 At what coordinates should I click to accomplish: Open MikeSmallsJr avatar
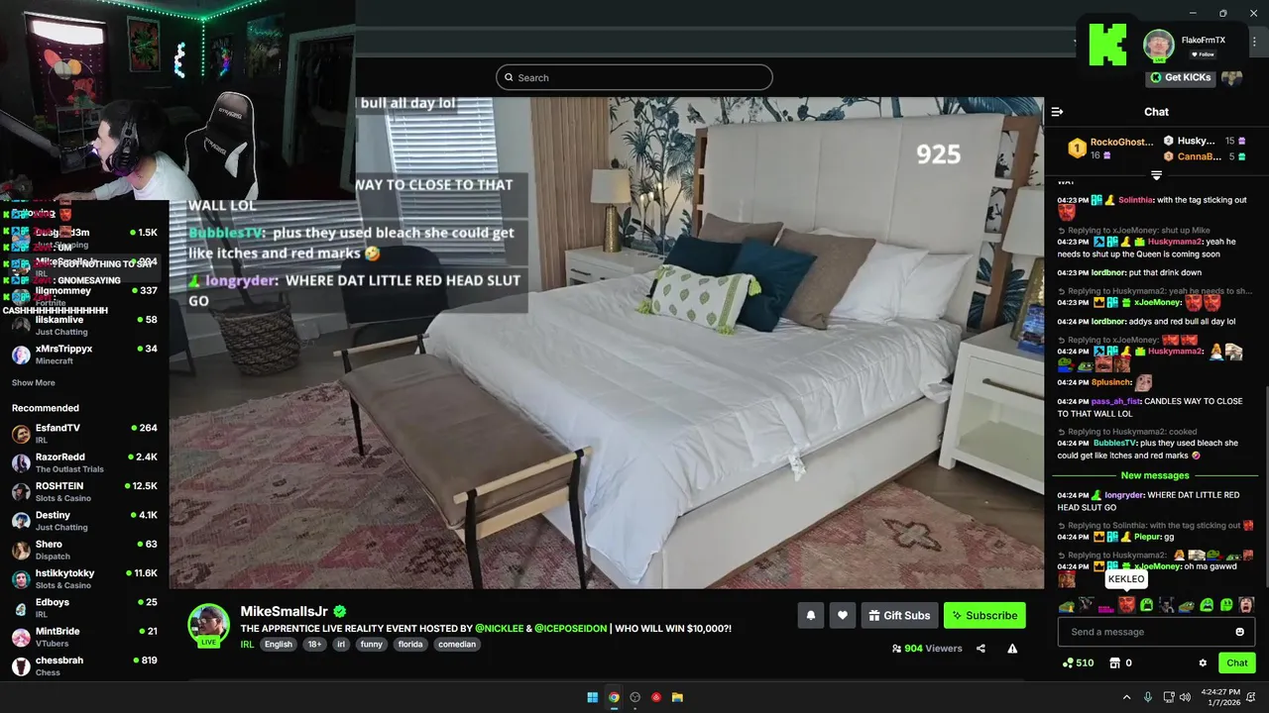click(x=209, y=624)
